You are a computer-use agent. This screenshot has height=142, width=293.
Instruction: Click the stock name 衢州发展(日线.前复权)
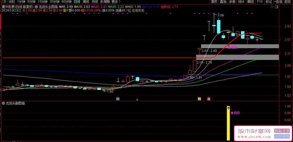click(18, 7)
